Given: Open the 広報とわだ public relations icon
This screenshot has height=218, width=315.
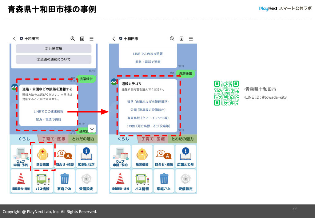Looking at the screenshot, I should click(x=86, y=156).
